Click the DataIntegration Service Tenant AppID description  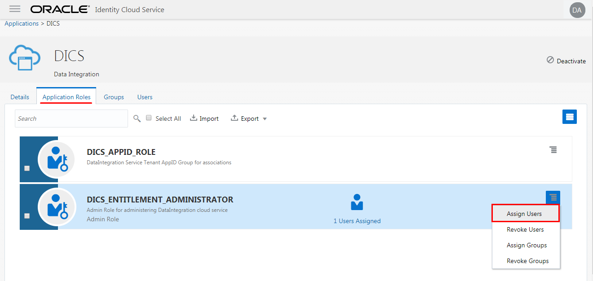[159, 162]
